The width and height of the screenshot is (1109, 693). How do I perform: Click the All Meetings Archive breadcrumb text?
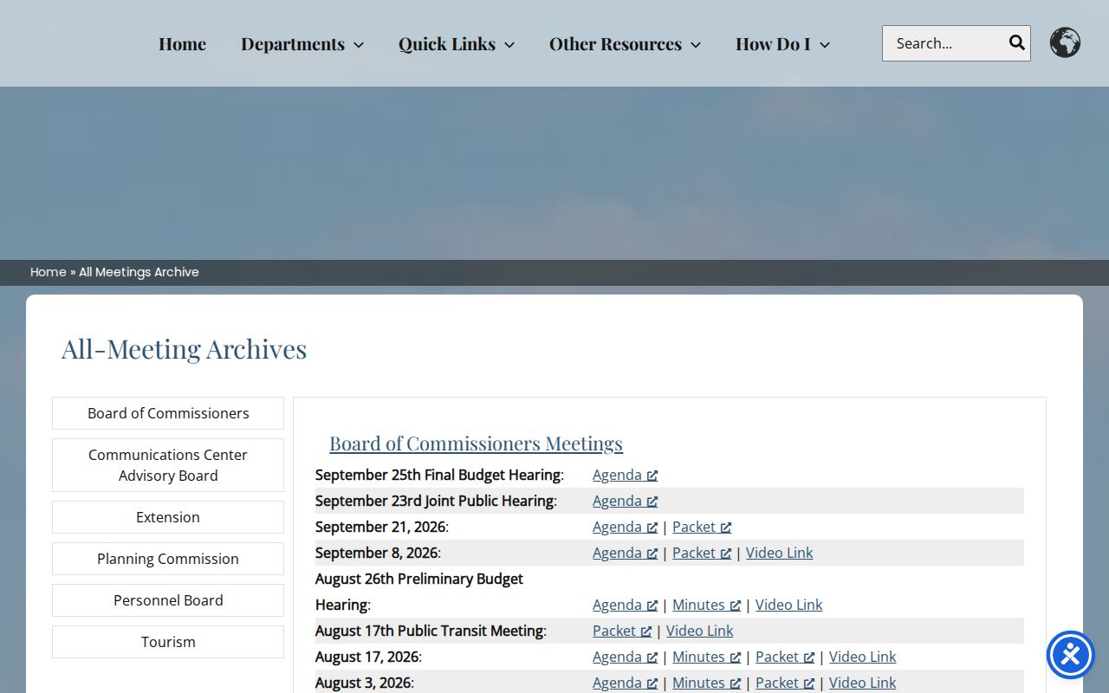coord(139,272)
